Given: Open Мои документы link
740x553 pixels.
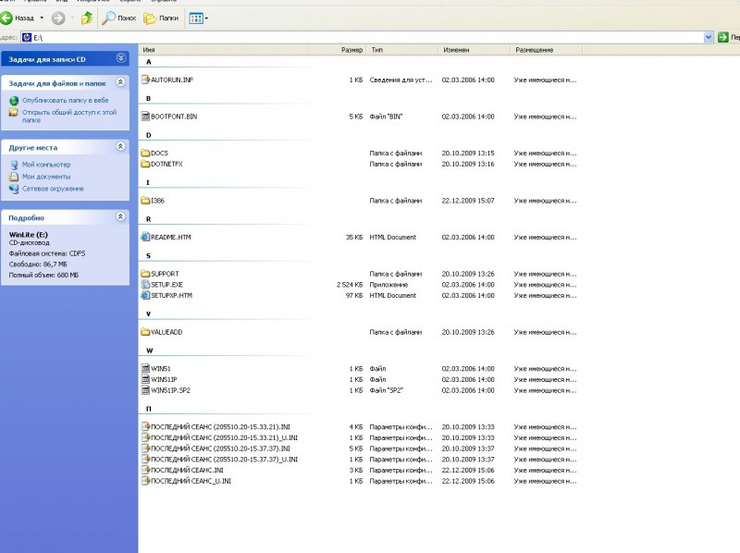Looking at the screenshot, I should click(x=46, y=177).
